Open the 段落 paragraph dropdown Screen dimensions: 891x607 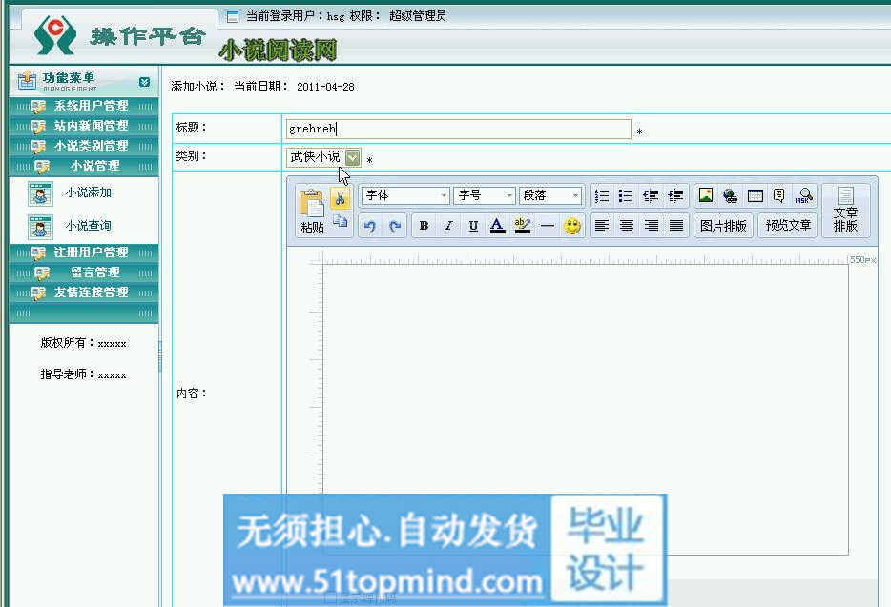[x=550, y=196]
